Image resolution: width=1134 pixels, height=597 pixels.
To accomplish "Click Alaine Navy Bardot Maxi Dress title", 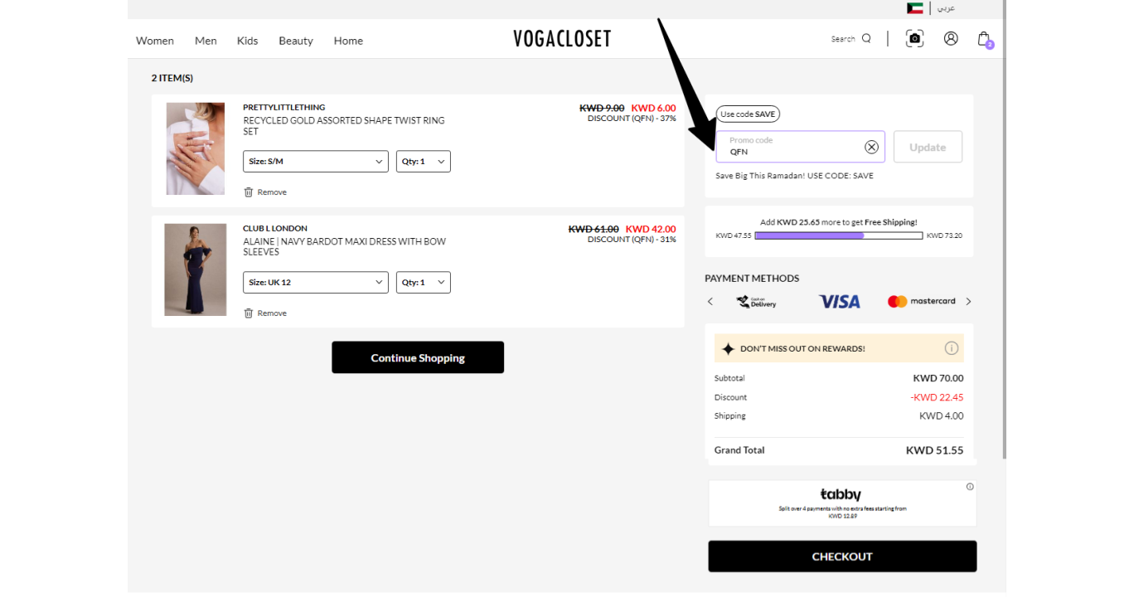I will (344, 247).
